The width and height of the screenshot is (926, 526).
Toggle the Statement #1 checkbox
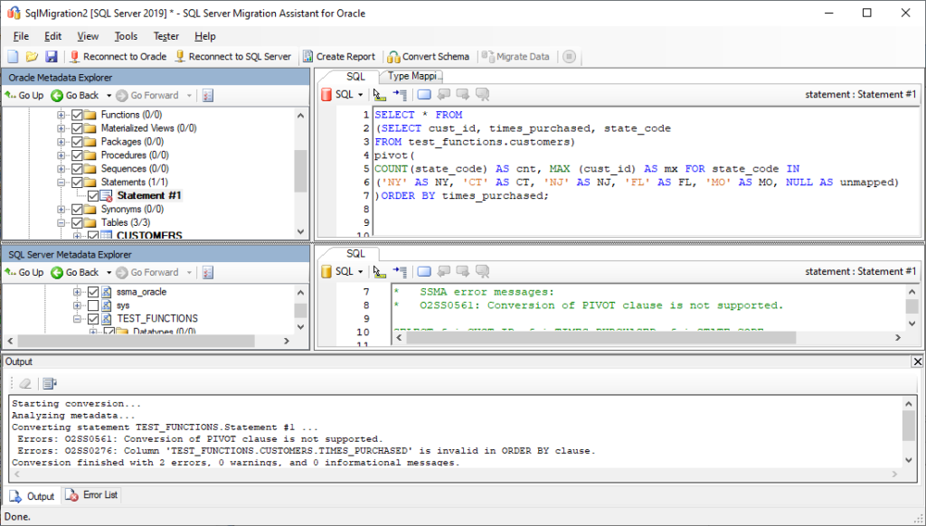point(93,196)
